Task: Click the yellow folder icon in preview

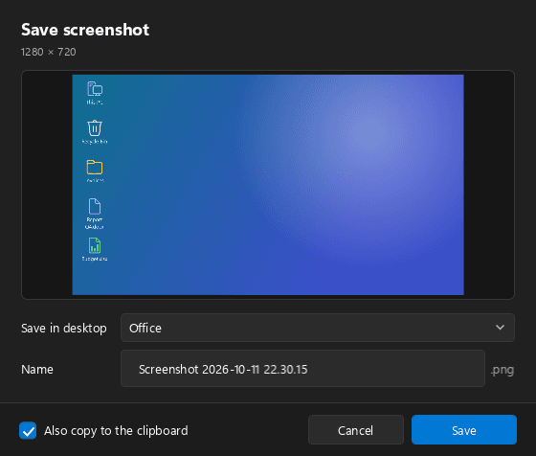Action: click(95, 168)
